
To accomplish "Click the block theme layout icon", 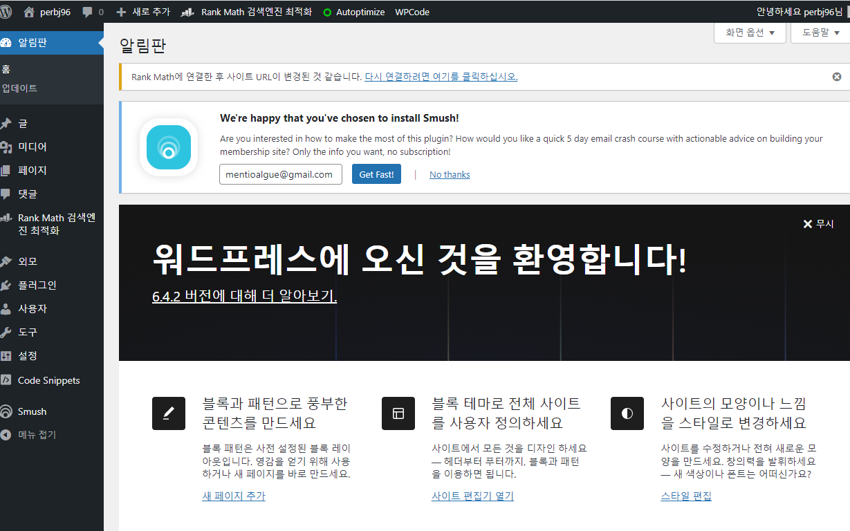I will tap(398, 413).
